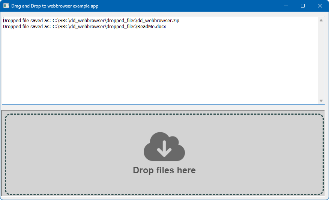Click the blue divider below the log

(161, 104)
